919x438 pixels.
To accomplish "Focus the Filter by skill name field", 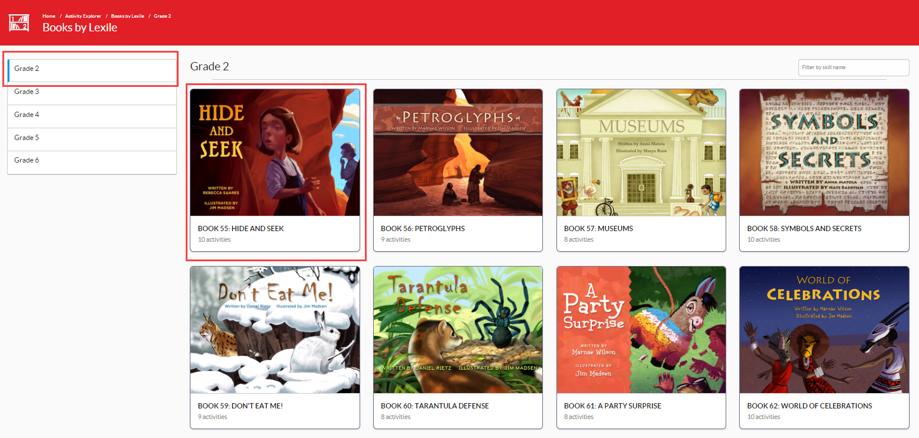I will tap(853, 67).
